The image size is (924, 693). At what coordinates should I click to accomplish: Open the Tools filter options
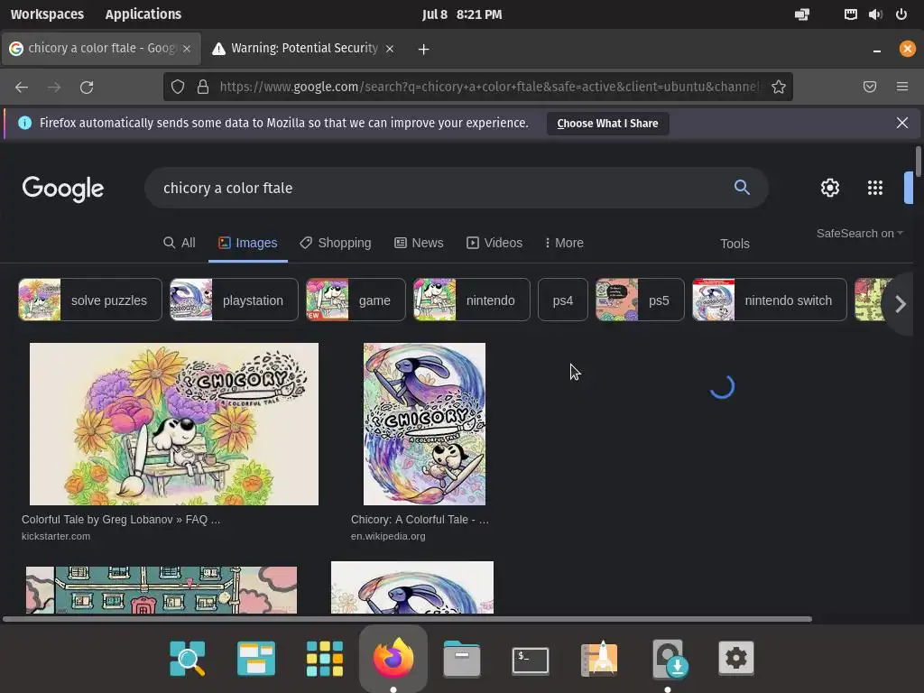[x=735, y=244]
